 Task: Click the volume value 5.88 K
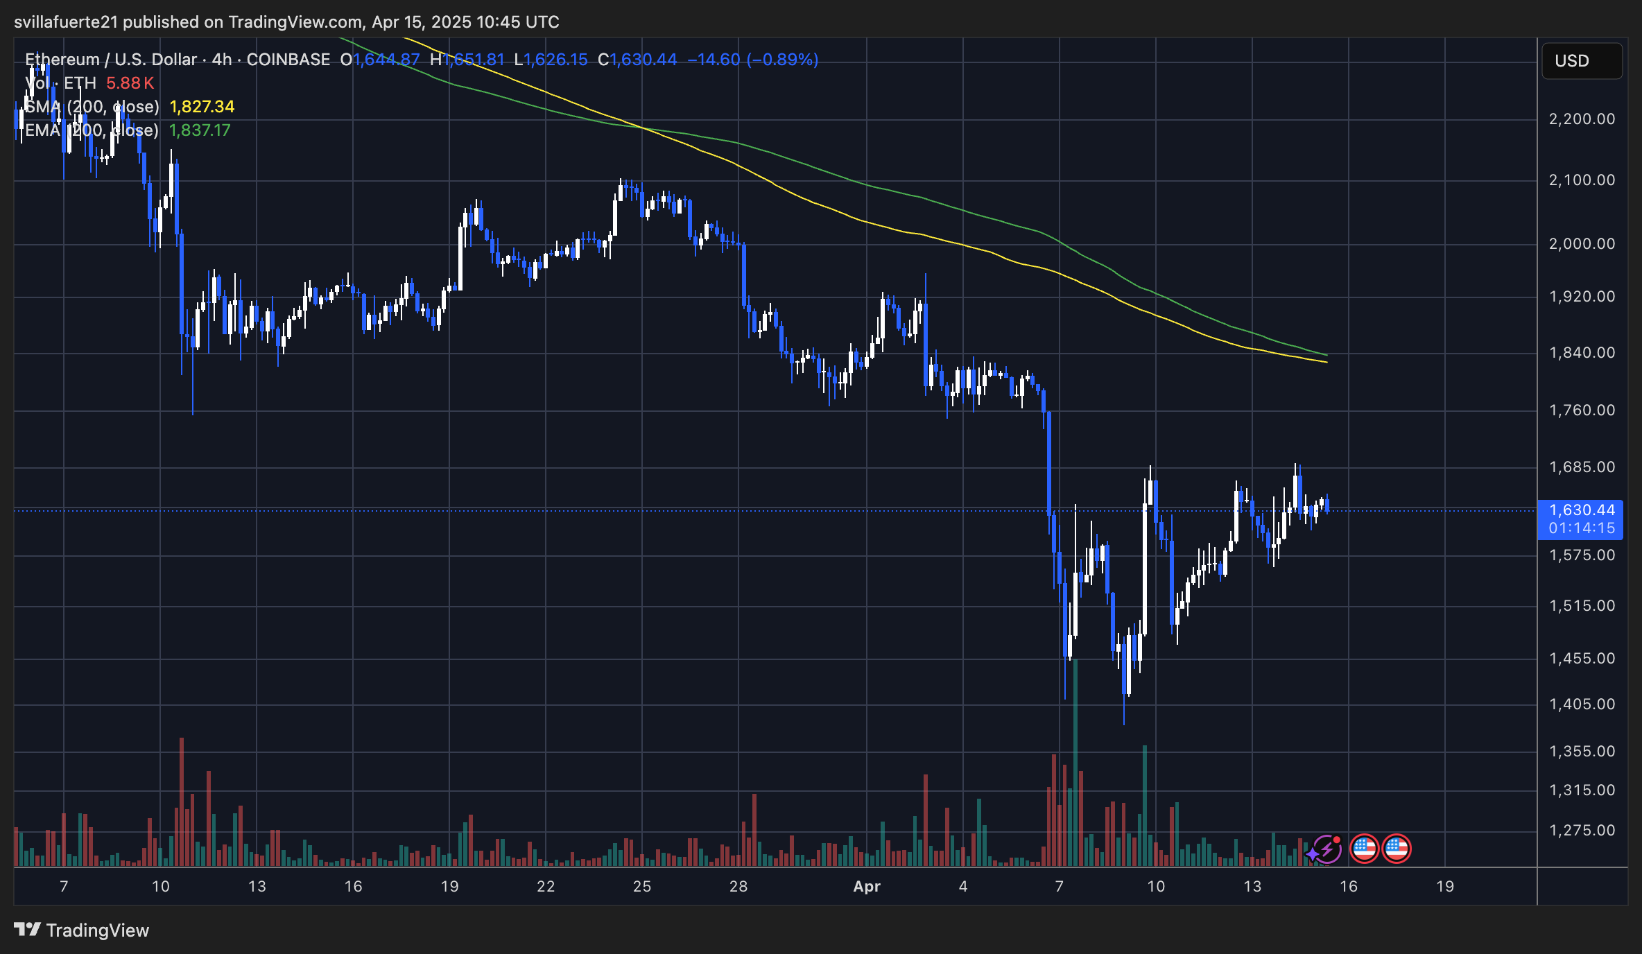[x=130, y=83]
